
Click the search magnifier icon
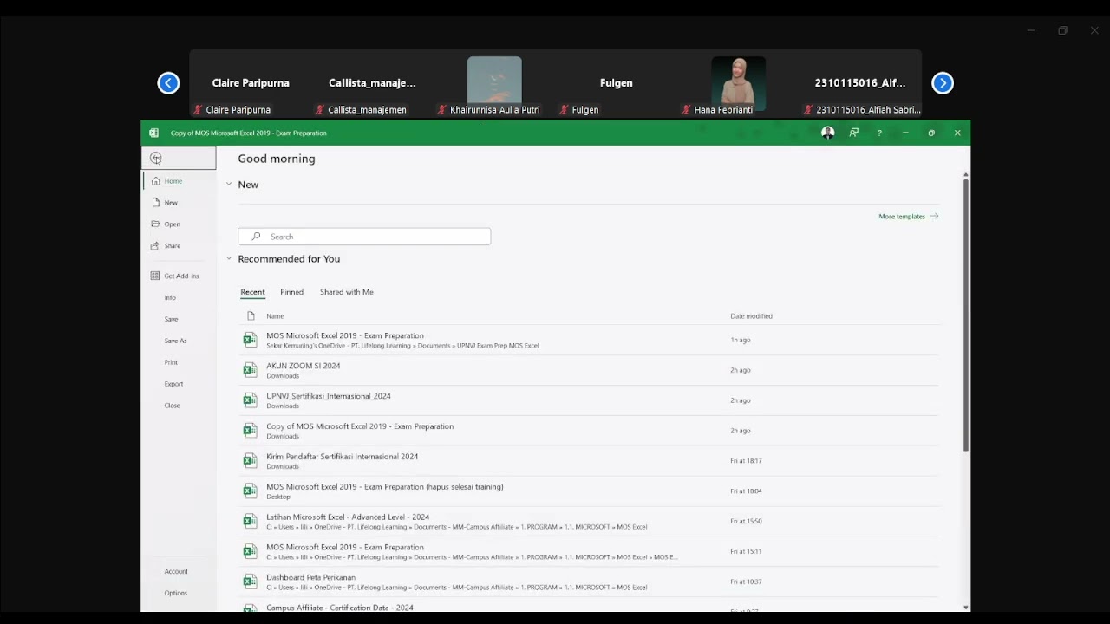tap(256, 237)
